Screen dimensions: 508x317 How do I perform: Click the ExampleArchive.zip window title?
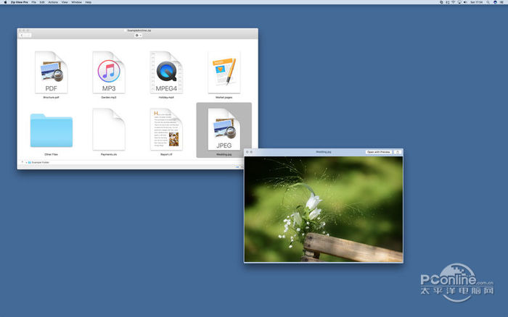tap(139, 30)
